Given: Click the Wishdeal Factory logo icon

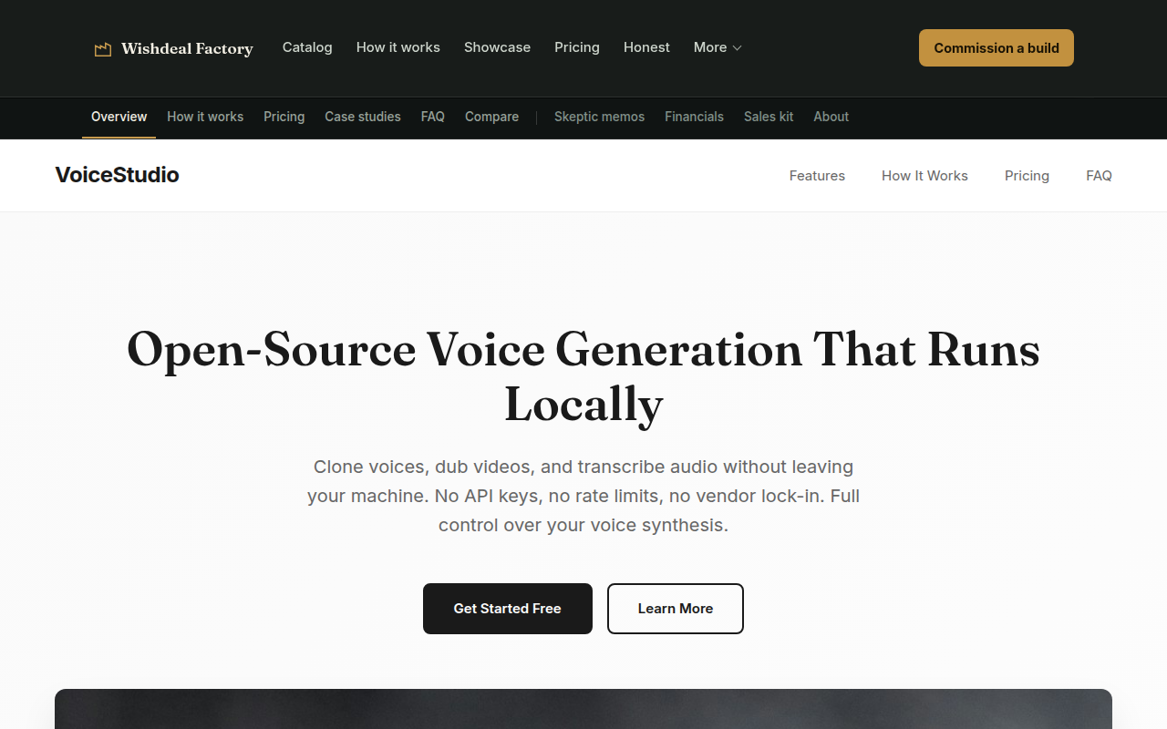Looking at the screenshot, I should point(103,49).
